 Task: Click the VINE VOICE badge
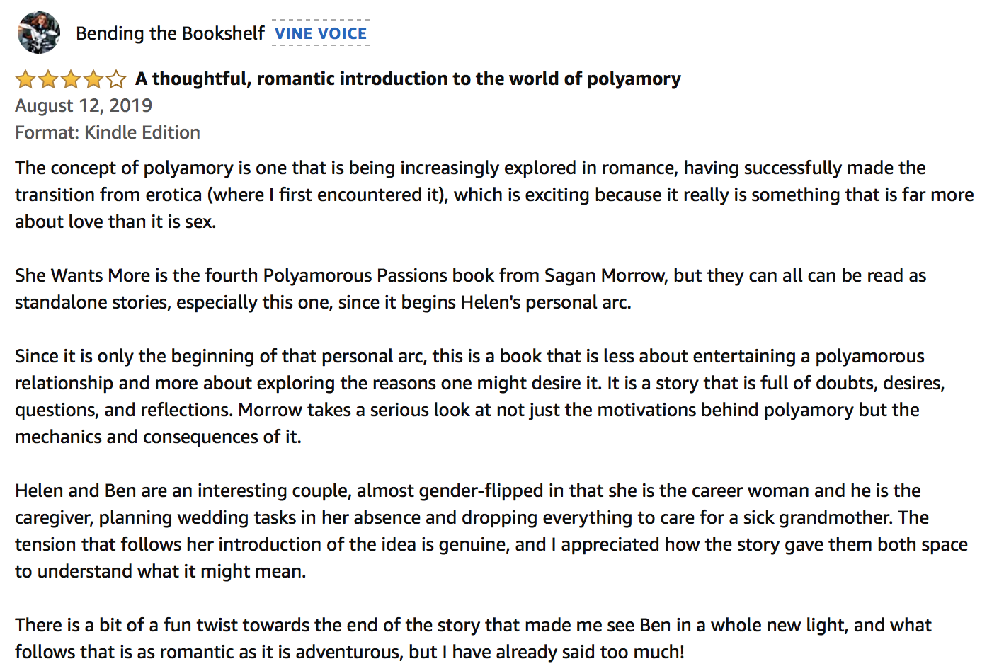[321, 33]
